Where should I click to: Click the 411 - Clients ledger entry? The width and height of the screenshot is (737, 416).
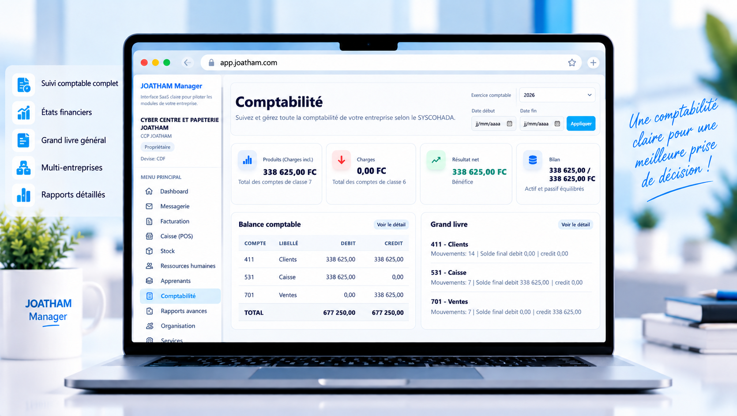tap(511, 249)
